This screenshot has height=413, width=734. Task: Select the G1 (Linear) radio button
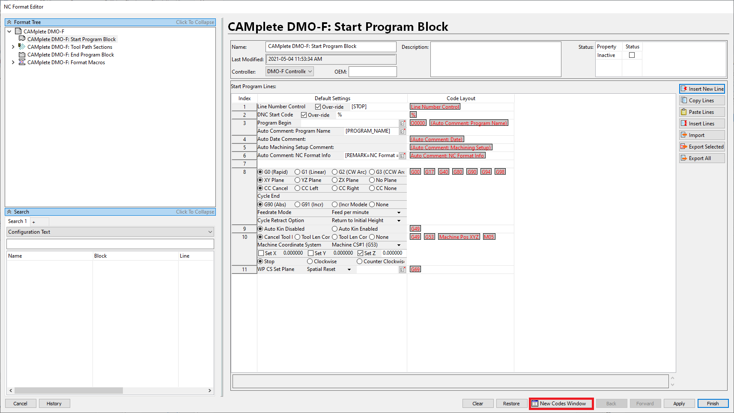(x=297, y=172)
